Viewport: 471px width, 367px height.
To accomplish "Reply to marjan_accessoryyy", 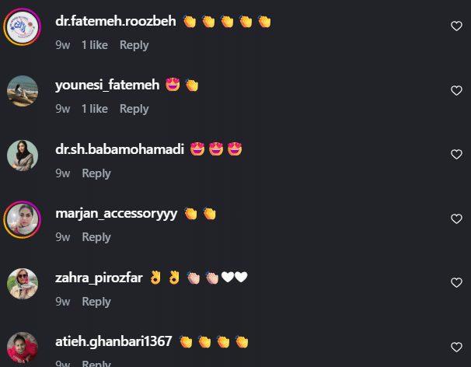I will click(x=96, y=237).
